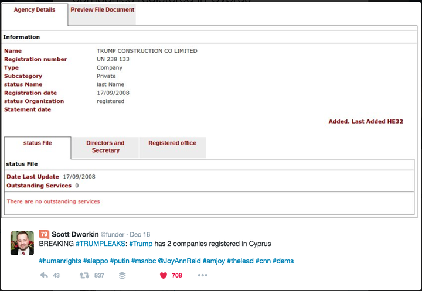Open the #msnbc hashtag
The image size is (422, 291).
click(144, 261)
